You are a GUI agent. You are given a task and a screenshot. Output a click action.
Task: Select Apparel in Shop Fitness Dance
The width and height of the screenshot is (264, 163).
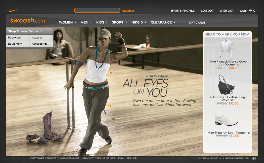[x=37, y=37]
